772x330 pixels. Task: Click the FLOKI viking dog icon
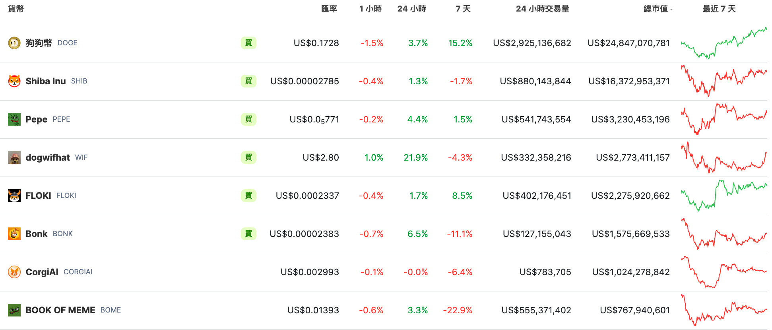point(14,196)
